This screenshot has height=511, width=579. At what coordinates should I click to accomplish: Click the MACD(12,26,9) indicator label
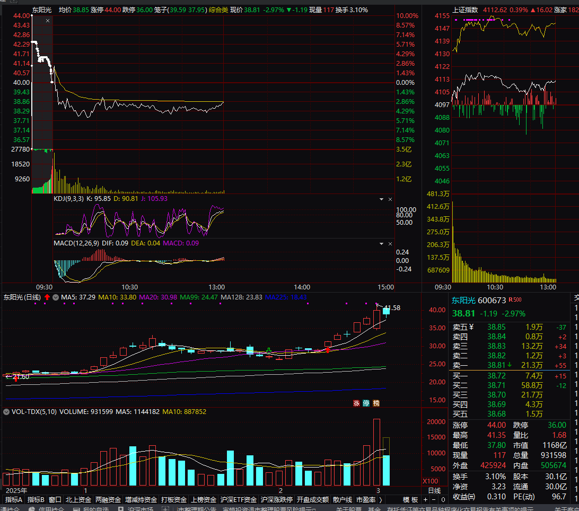(x=76, y=243)
